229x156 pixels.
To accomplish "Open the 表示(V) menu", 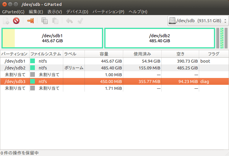I will (x=55, y=12).
